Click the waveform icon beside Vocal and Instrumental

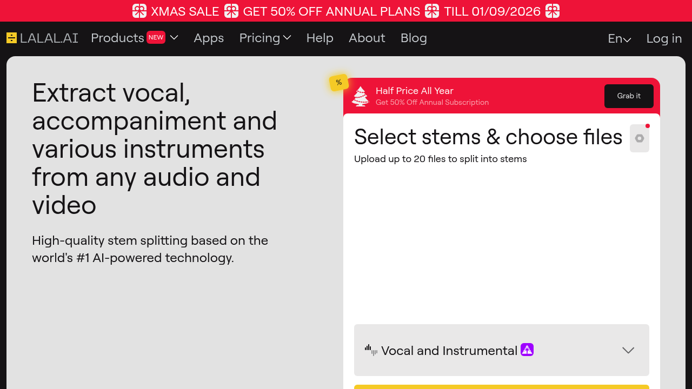click(371, 350)
